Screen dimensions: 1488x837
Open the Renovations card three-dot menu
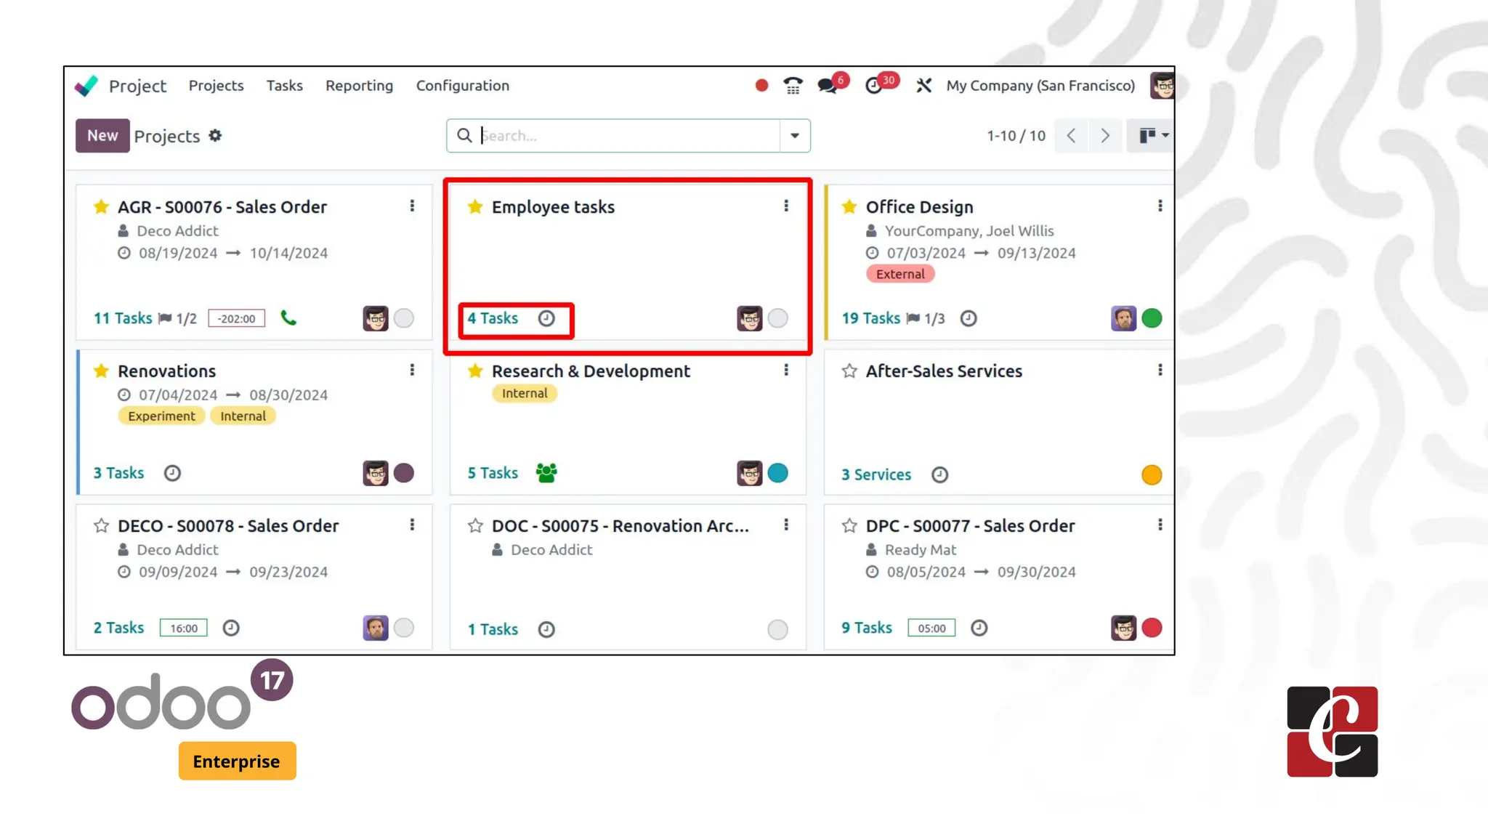point(412,371)
